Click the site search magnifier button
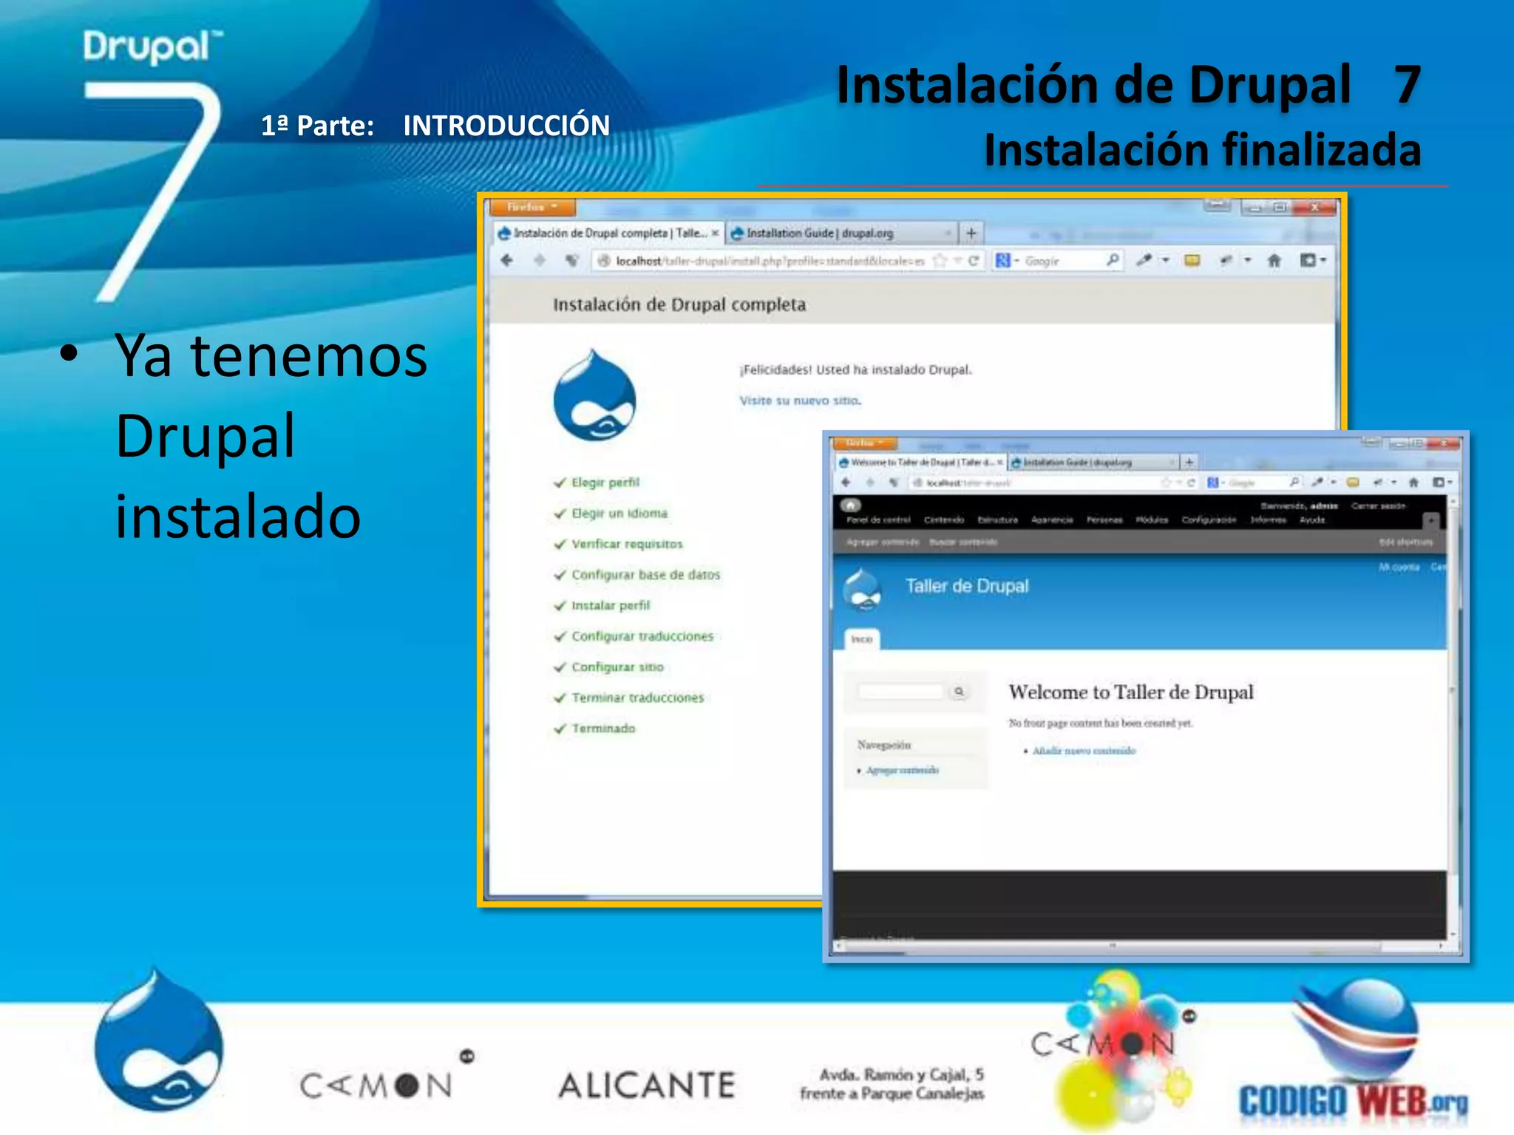Image resolution: width=1514 pixels, height=1135 pixels. [959, 692]
